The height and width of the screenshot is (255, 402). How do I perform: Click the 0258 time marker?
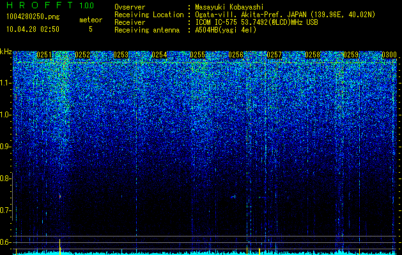(x=313, y=55)
